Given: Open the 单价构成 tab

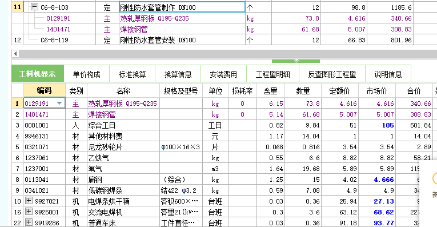Looking at the screenshot, I should pyautogui.click(x=87, y=74).
